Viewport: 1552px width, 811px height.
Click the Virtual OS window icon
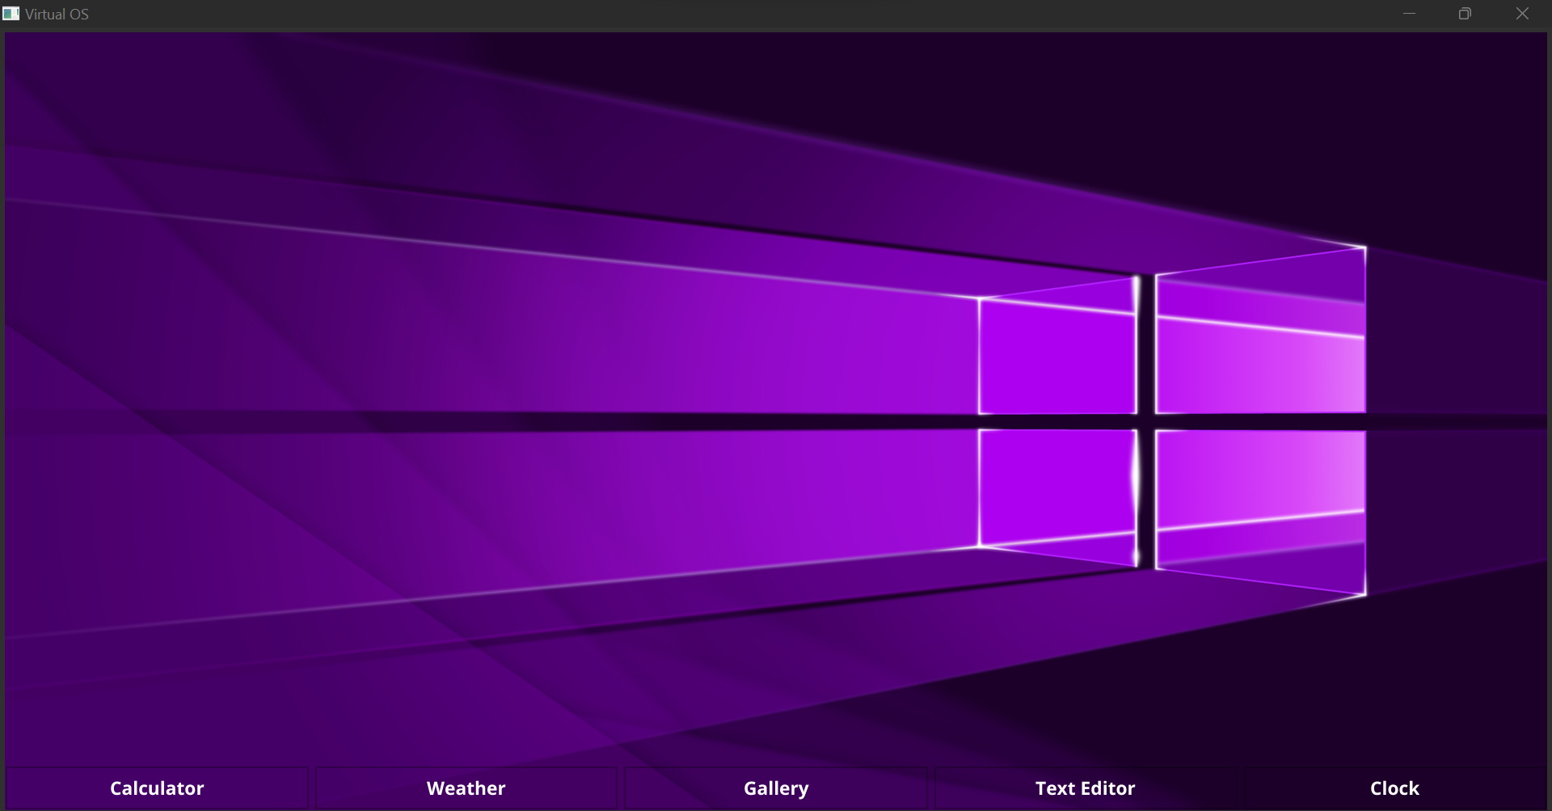pyautogui.click(x=11, y=14)
